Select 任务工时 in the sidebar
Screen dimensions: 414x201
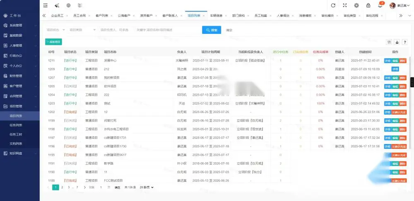coord(20,134)
